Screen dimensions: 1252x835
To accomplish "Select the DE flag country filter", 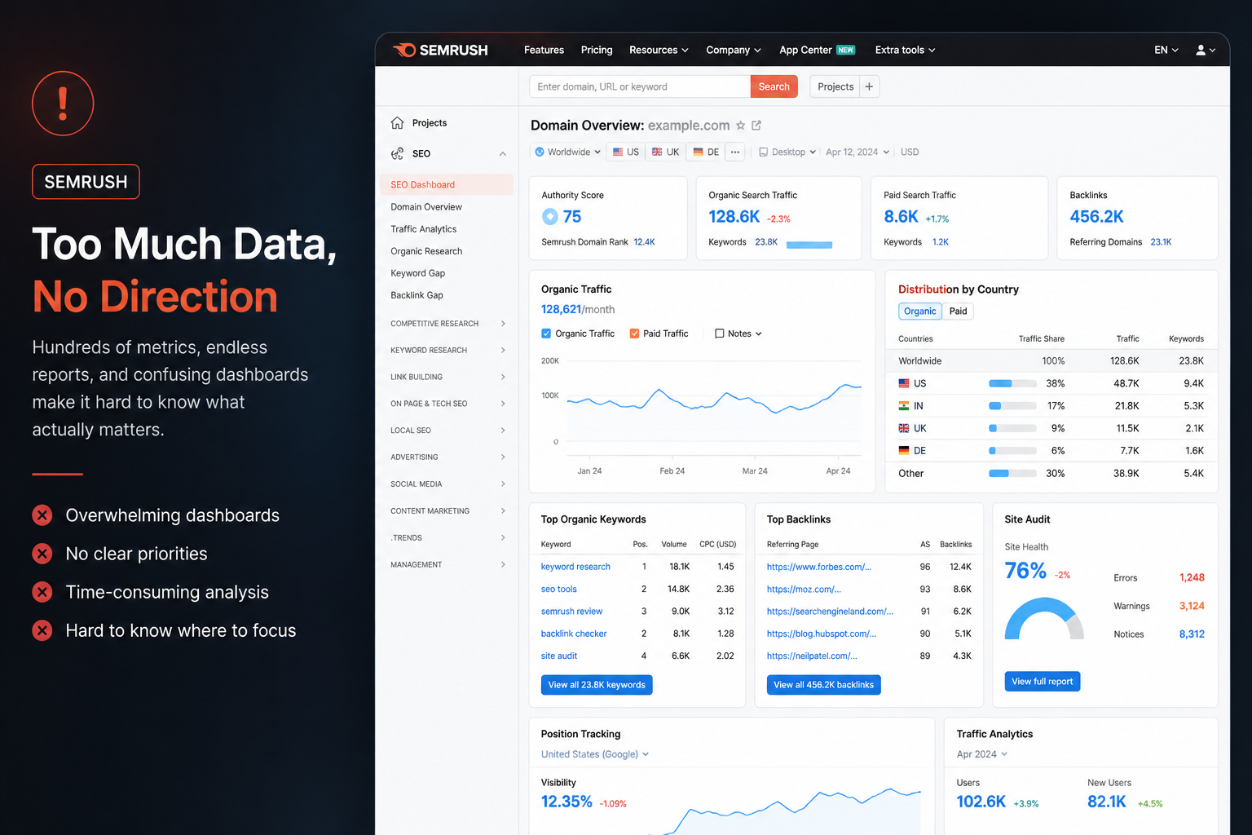I will click(x=706, y=152).
